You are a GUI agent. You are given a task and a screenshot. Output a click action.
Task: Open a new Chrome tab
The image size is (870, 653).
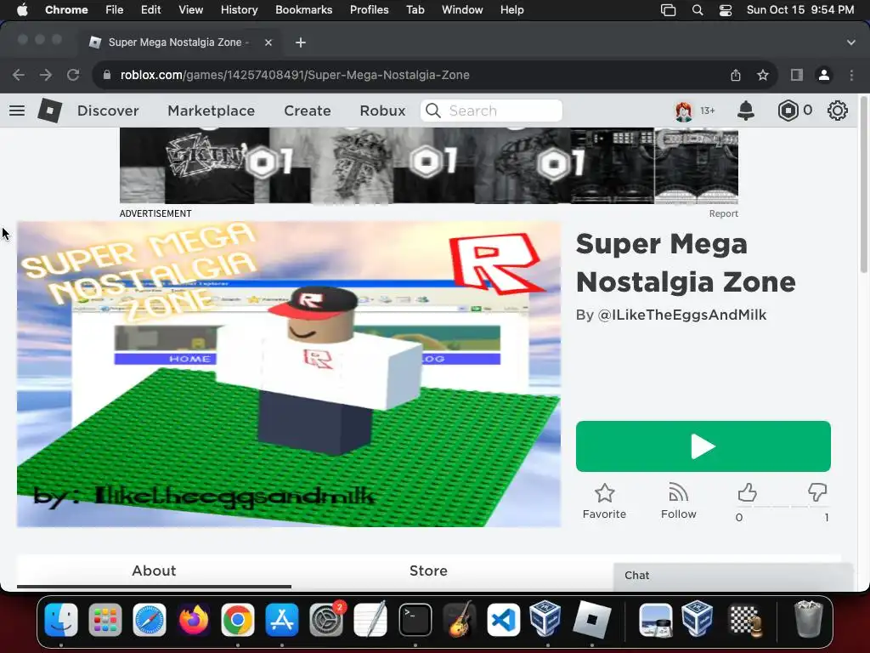[300, 43]
